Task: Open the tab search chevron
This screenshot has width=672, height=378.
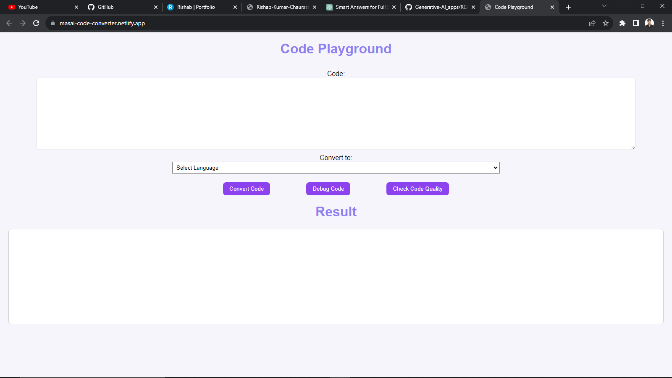Action: point(604,6)
